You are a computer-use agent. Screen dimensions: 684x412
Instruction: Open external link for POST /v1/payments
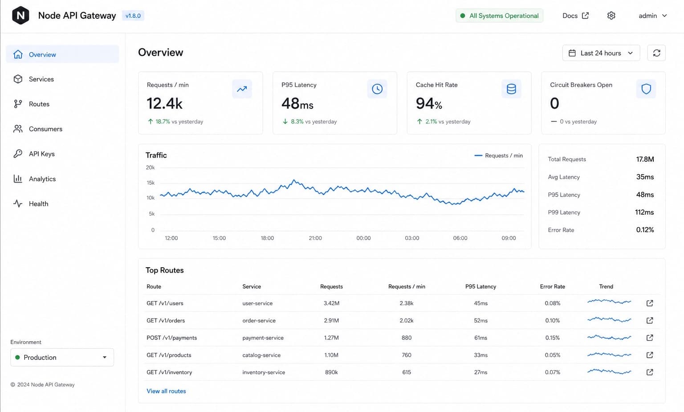(x=650, y=338)
